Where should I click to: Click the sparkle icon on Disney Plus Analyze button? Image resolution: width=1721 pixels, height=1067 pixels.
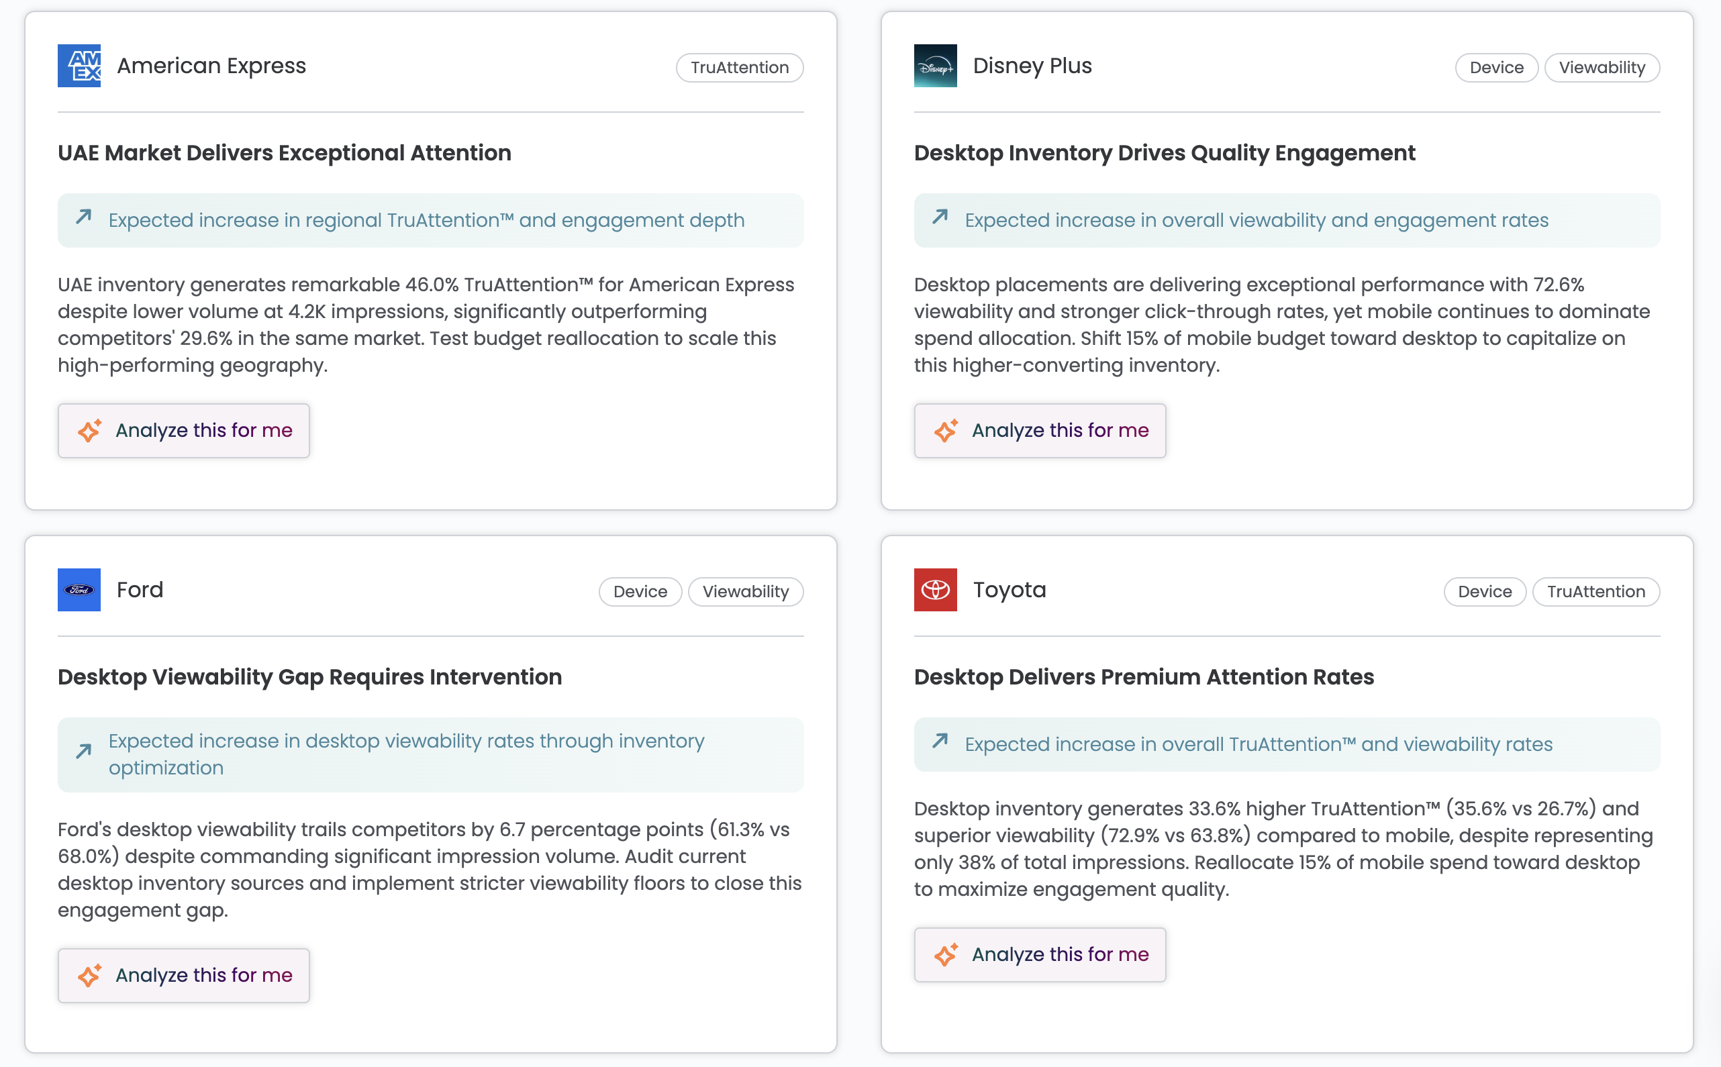tap(946, 430)
